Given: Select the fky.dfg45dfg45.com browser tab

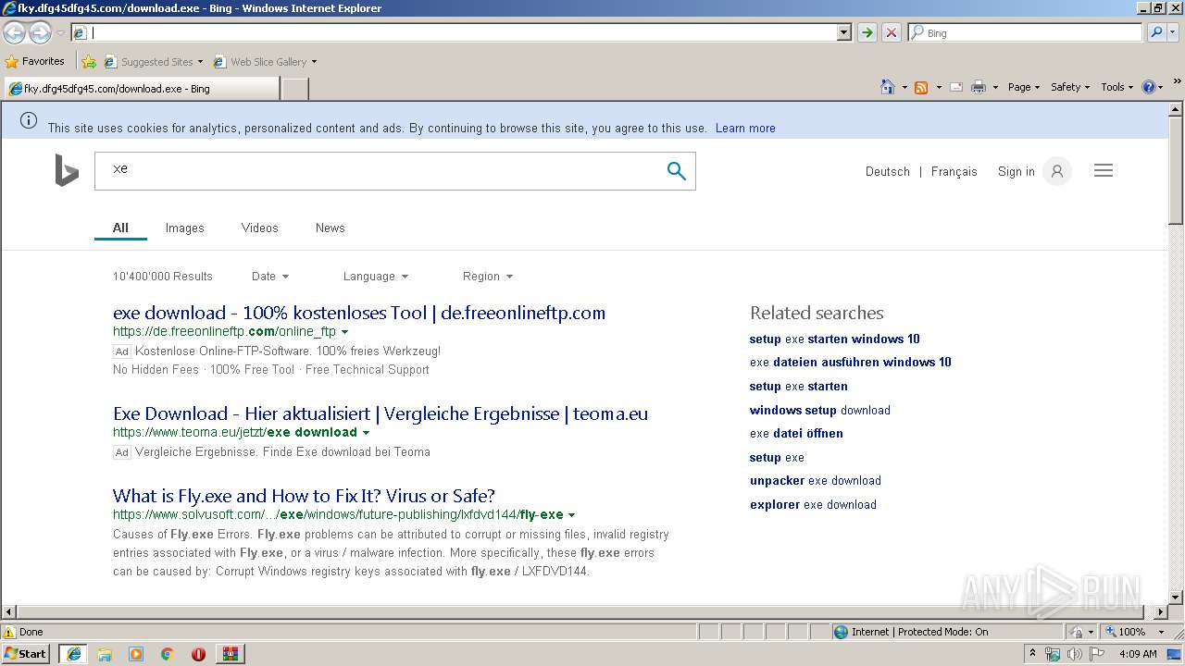Looking at the screenshot, I should click(x=141, y=89).
